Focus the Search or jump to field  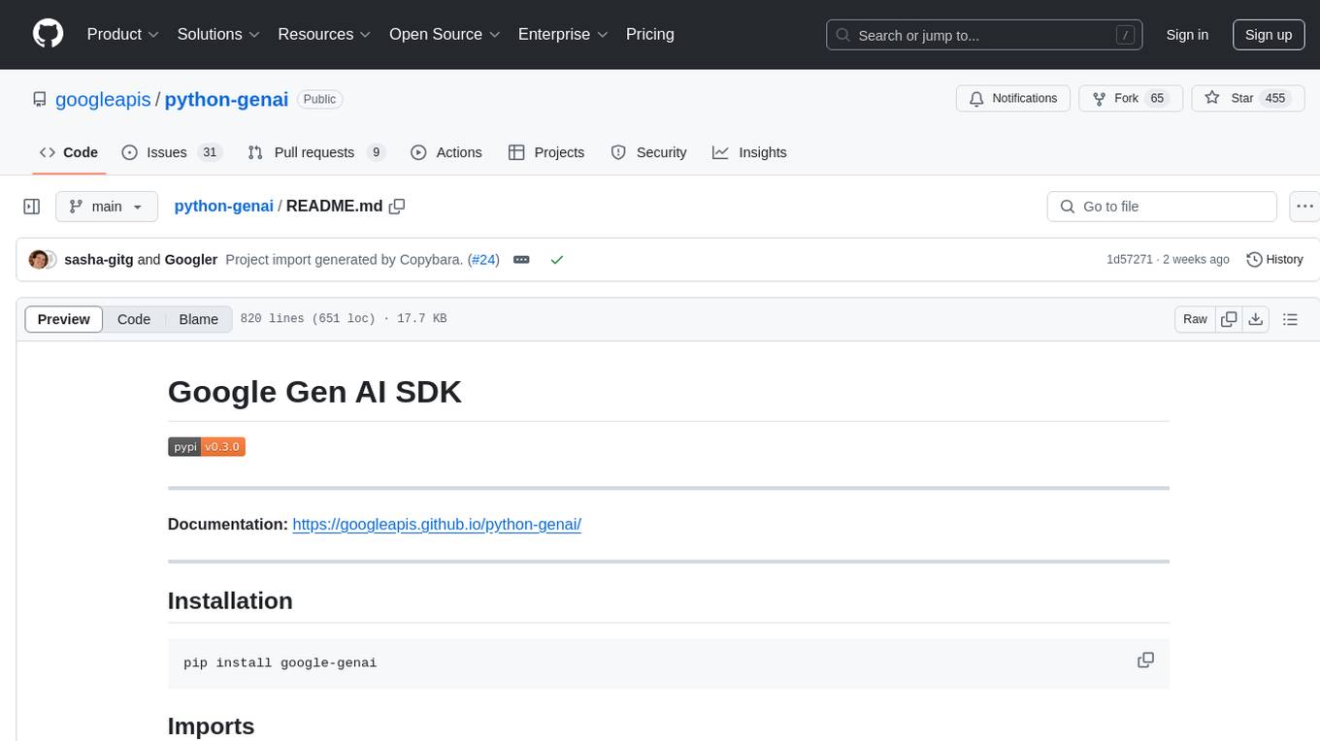984,35
